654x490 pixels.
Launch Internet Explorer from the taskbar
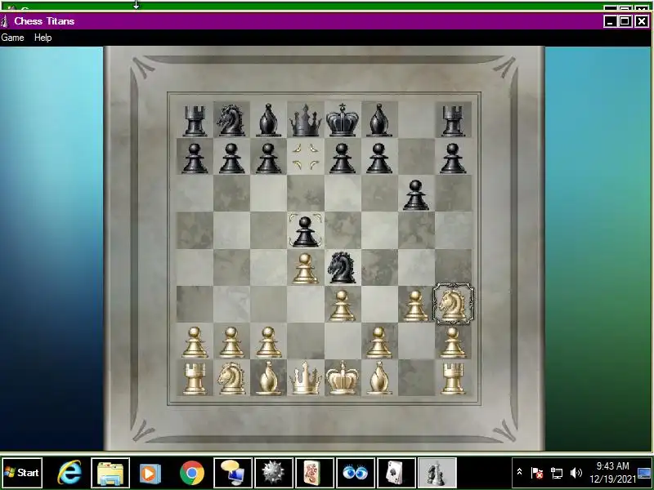point(69,473)
